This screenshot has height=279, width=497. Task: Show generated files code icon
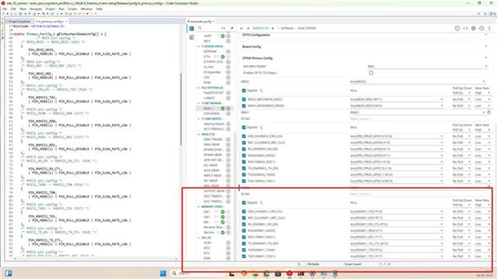click(465, 29)
